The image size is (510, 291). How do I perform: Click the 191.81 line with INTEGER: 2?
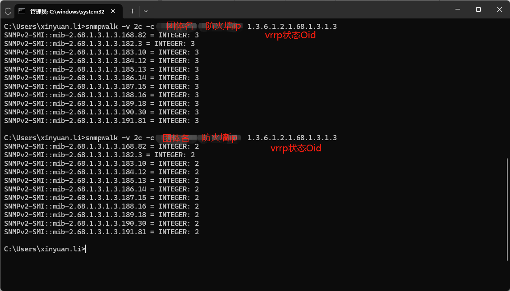[101, 232]
